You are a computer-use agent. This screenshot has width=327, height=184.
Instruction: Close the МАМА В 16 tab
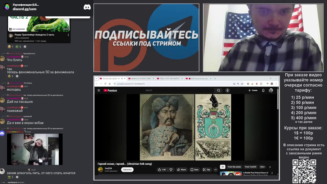pyautogui.click(x=154, y=78)
